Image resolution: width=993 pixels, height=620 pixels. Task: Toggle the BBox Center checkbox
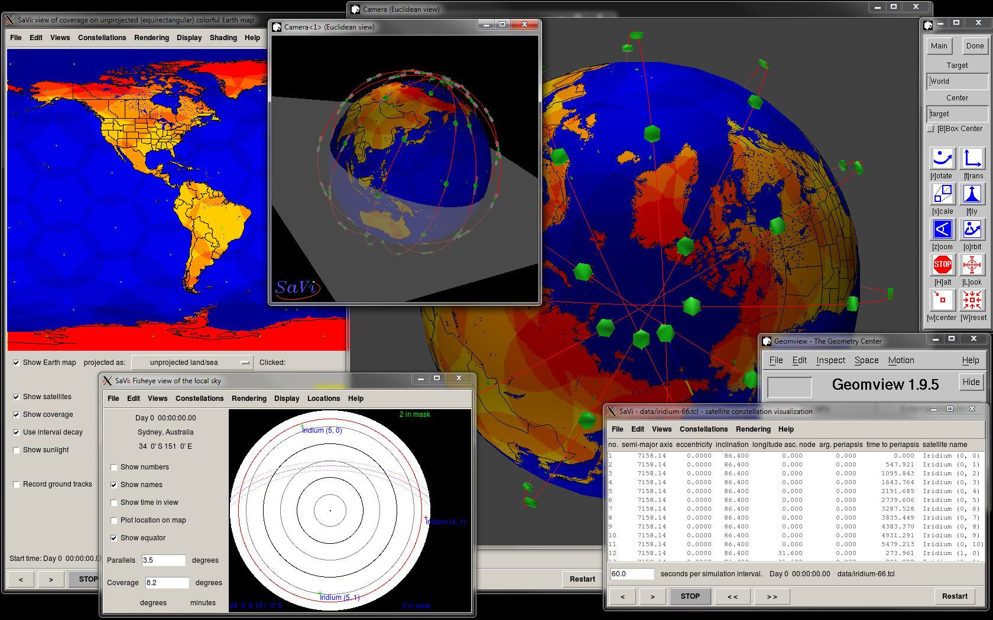[930, 129]
